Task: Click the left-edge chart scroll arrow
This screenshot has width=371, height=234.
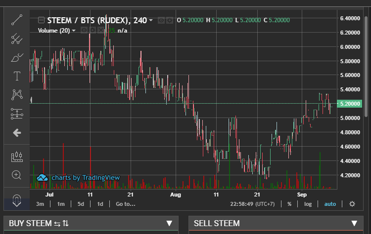Action: click(x=31, y=100)
